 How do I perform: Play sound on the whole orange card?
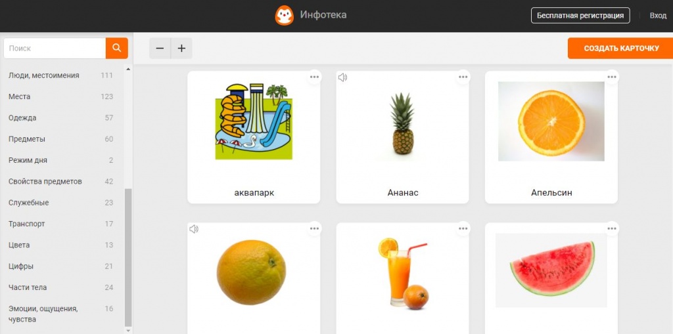194,230
